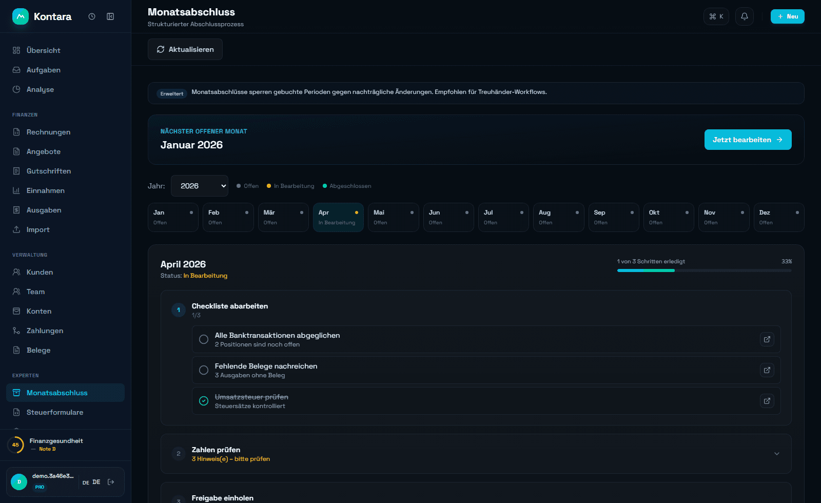Open external link for Fehlende Belege row
The width and height of the screenshot is (821, 503).
767,370
